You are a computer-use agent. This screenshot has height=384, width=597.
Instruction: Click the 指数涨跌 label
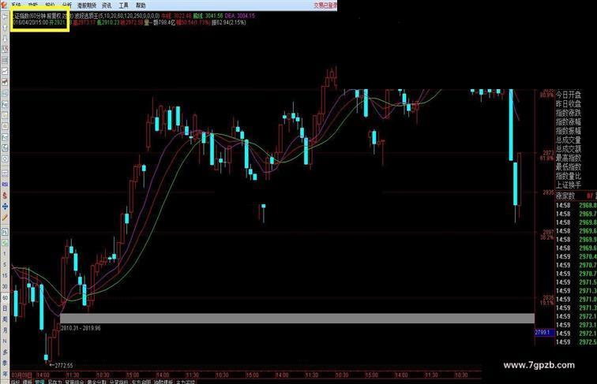click(569, 113)
